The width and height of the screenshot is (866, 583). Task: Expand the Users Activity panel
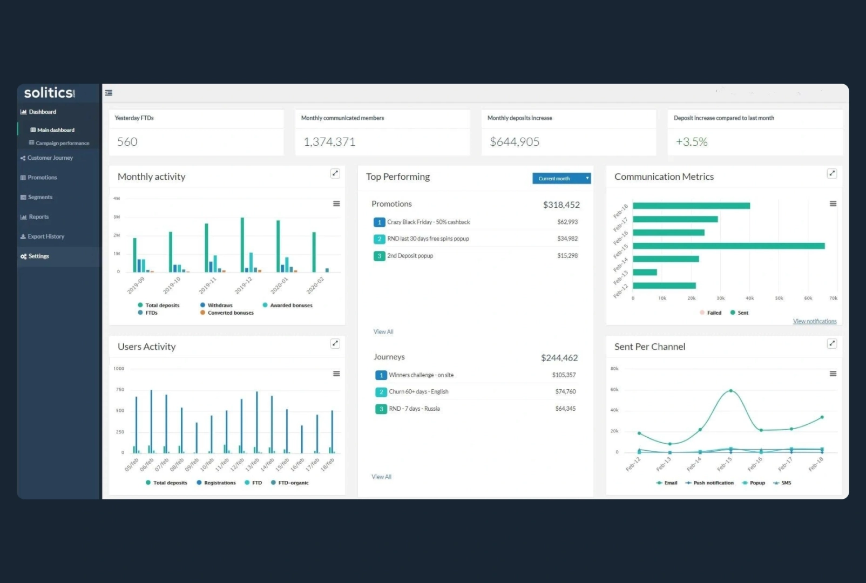[335, 343]
